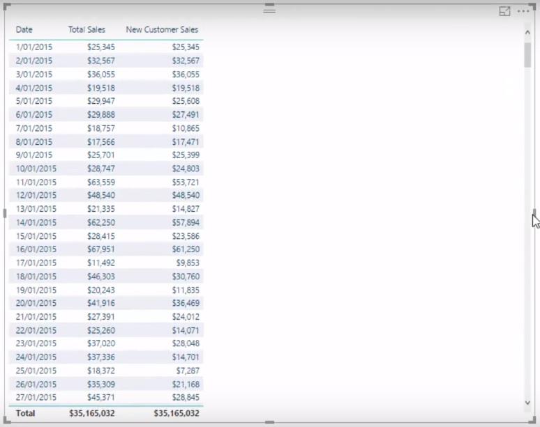
Task: Click New Customer Sales value $23,586
Action: (186, 236)
